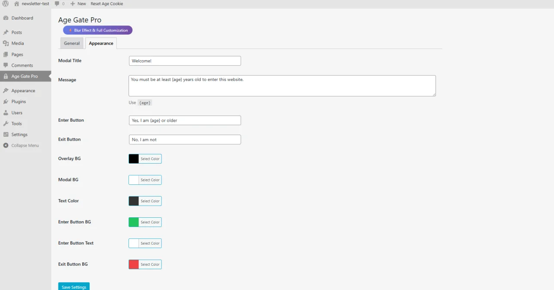Screen dimensions: 554x290
Task: Click the home icon beside newsletter-test
Action: (x=16, y=3)
